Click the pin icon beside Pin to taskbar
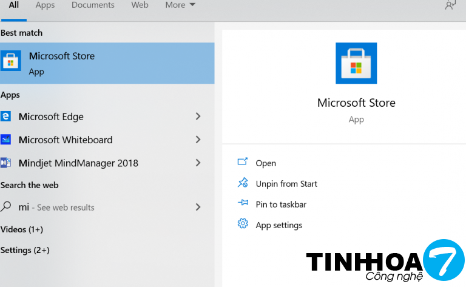The image size is (466, 287). 243,204
